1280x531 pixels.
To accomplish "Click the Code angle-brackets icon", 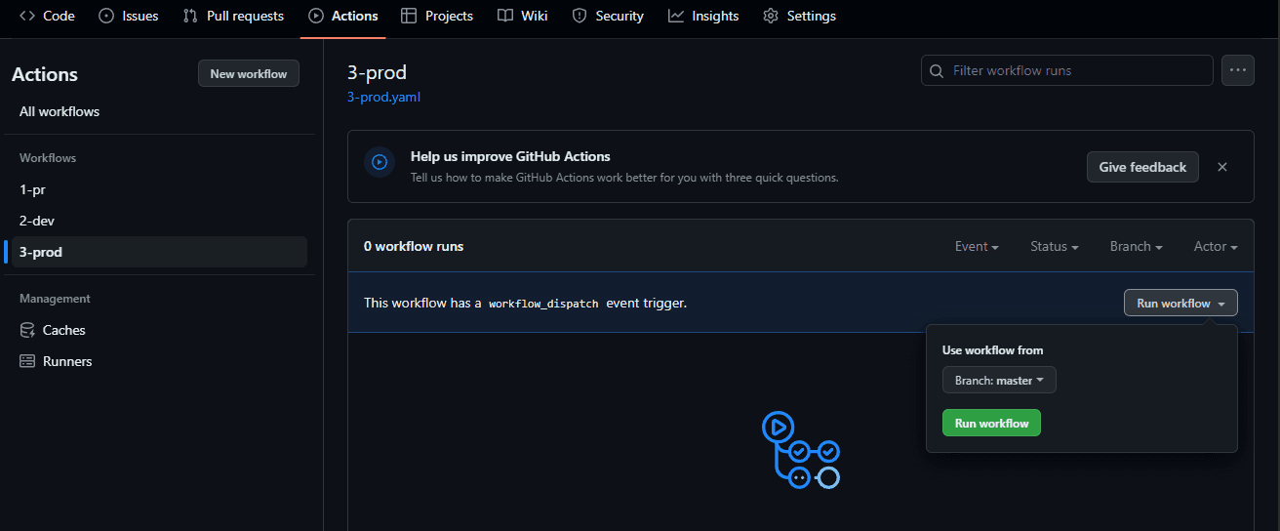I will point(27,16).
